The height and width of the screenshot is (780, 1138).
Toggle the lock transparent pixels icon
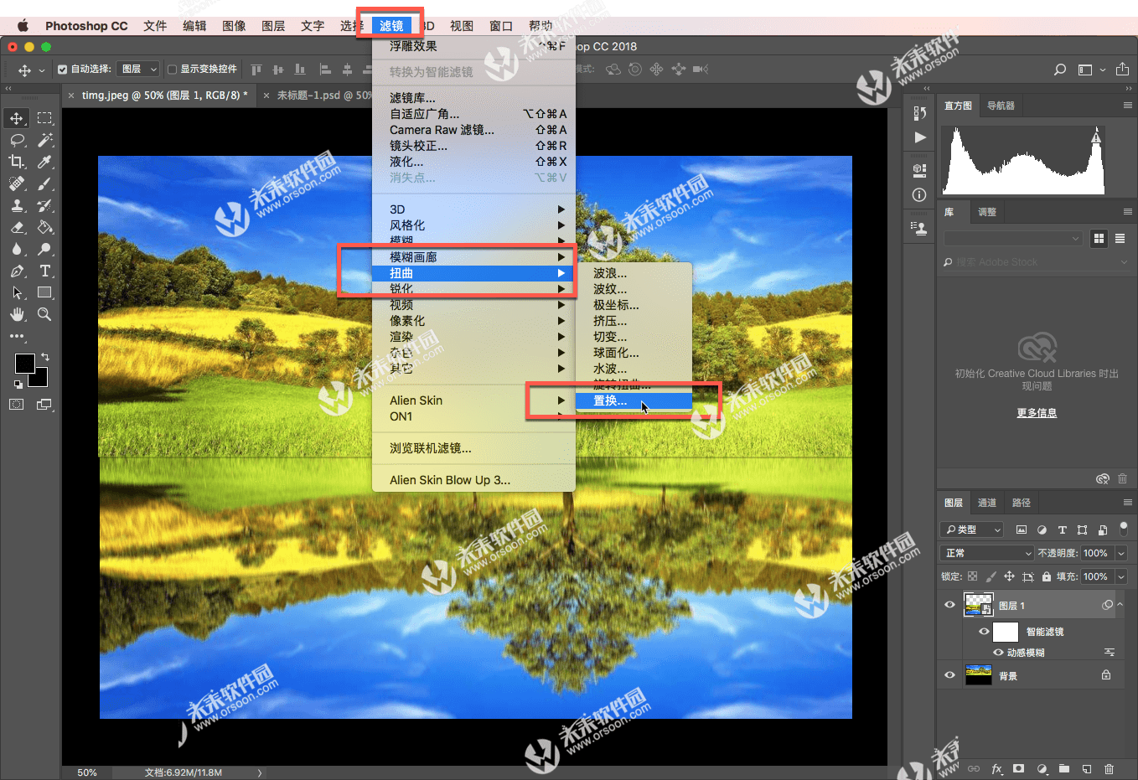pyautogui.click(x=972, y=576)
